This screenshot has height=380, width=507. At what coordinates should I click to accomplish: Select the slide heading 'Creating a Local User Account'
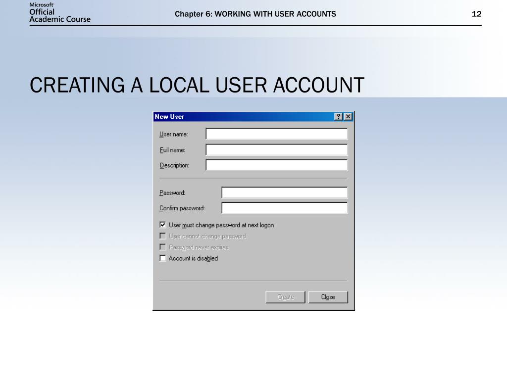pyautogui.click(x=197, y=85)
